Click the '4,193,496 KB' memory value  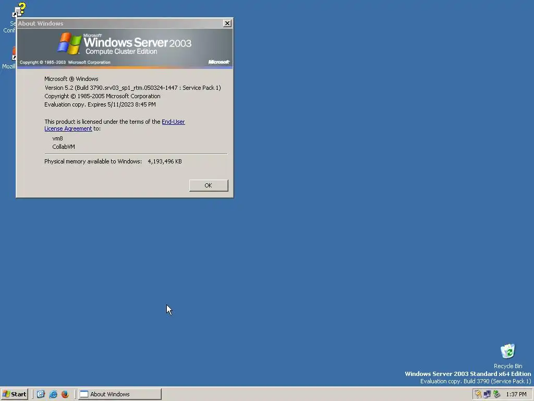pyautogui.click(x=165, y=161)
